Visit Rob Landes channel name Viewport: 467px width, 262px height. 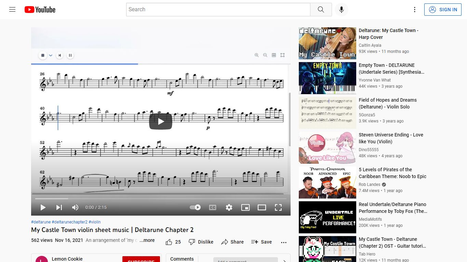click(370, 185)
